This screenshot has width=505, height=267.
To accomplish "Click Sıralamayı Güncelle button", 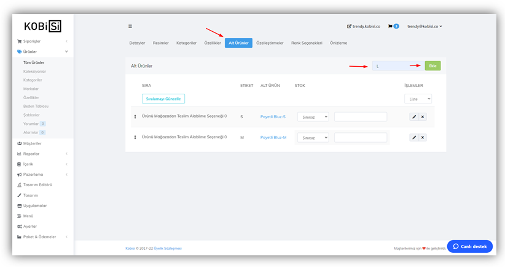I will click(x=163, y=99).
